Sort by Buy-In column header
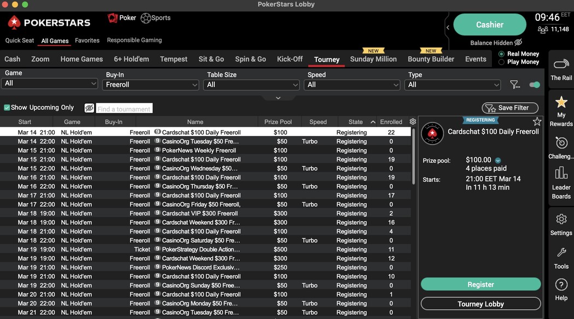The image size is (574, 319). coord(114,122)
